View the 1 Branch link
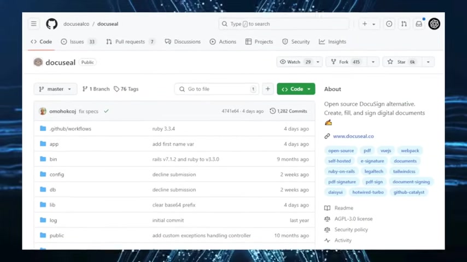This screenshot has width=467, height=262. (x=96, y=89)
